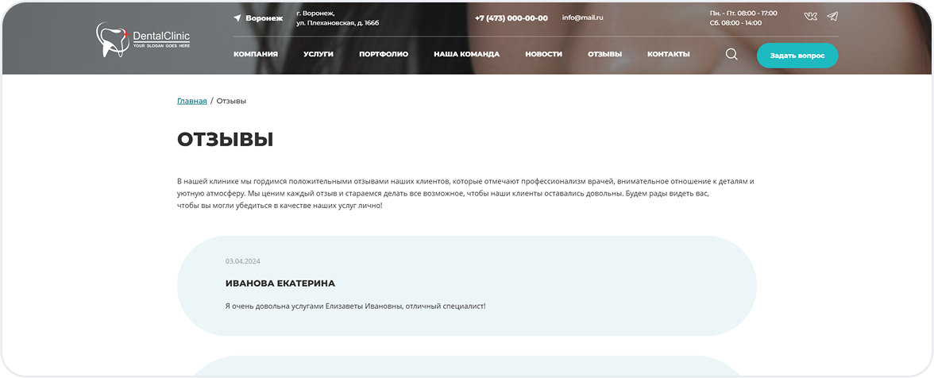Screen dimensions: 934x378
Task: Open the Контакты menu item
Action: pyautogui.click(x=668, y=55)
